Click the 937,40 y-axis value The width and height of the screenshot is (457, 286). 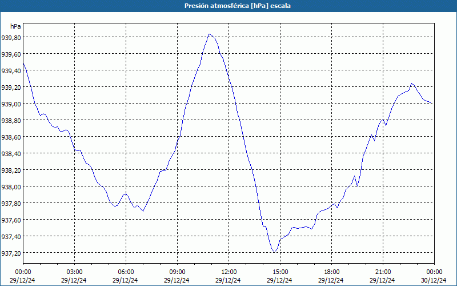11,236
